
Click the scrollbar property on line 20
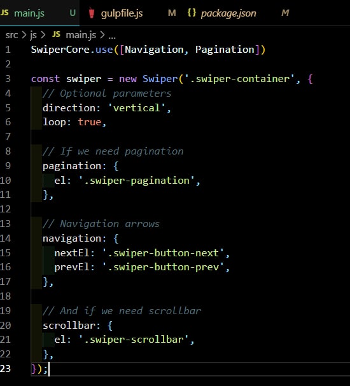point(69,326)
